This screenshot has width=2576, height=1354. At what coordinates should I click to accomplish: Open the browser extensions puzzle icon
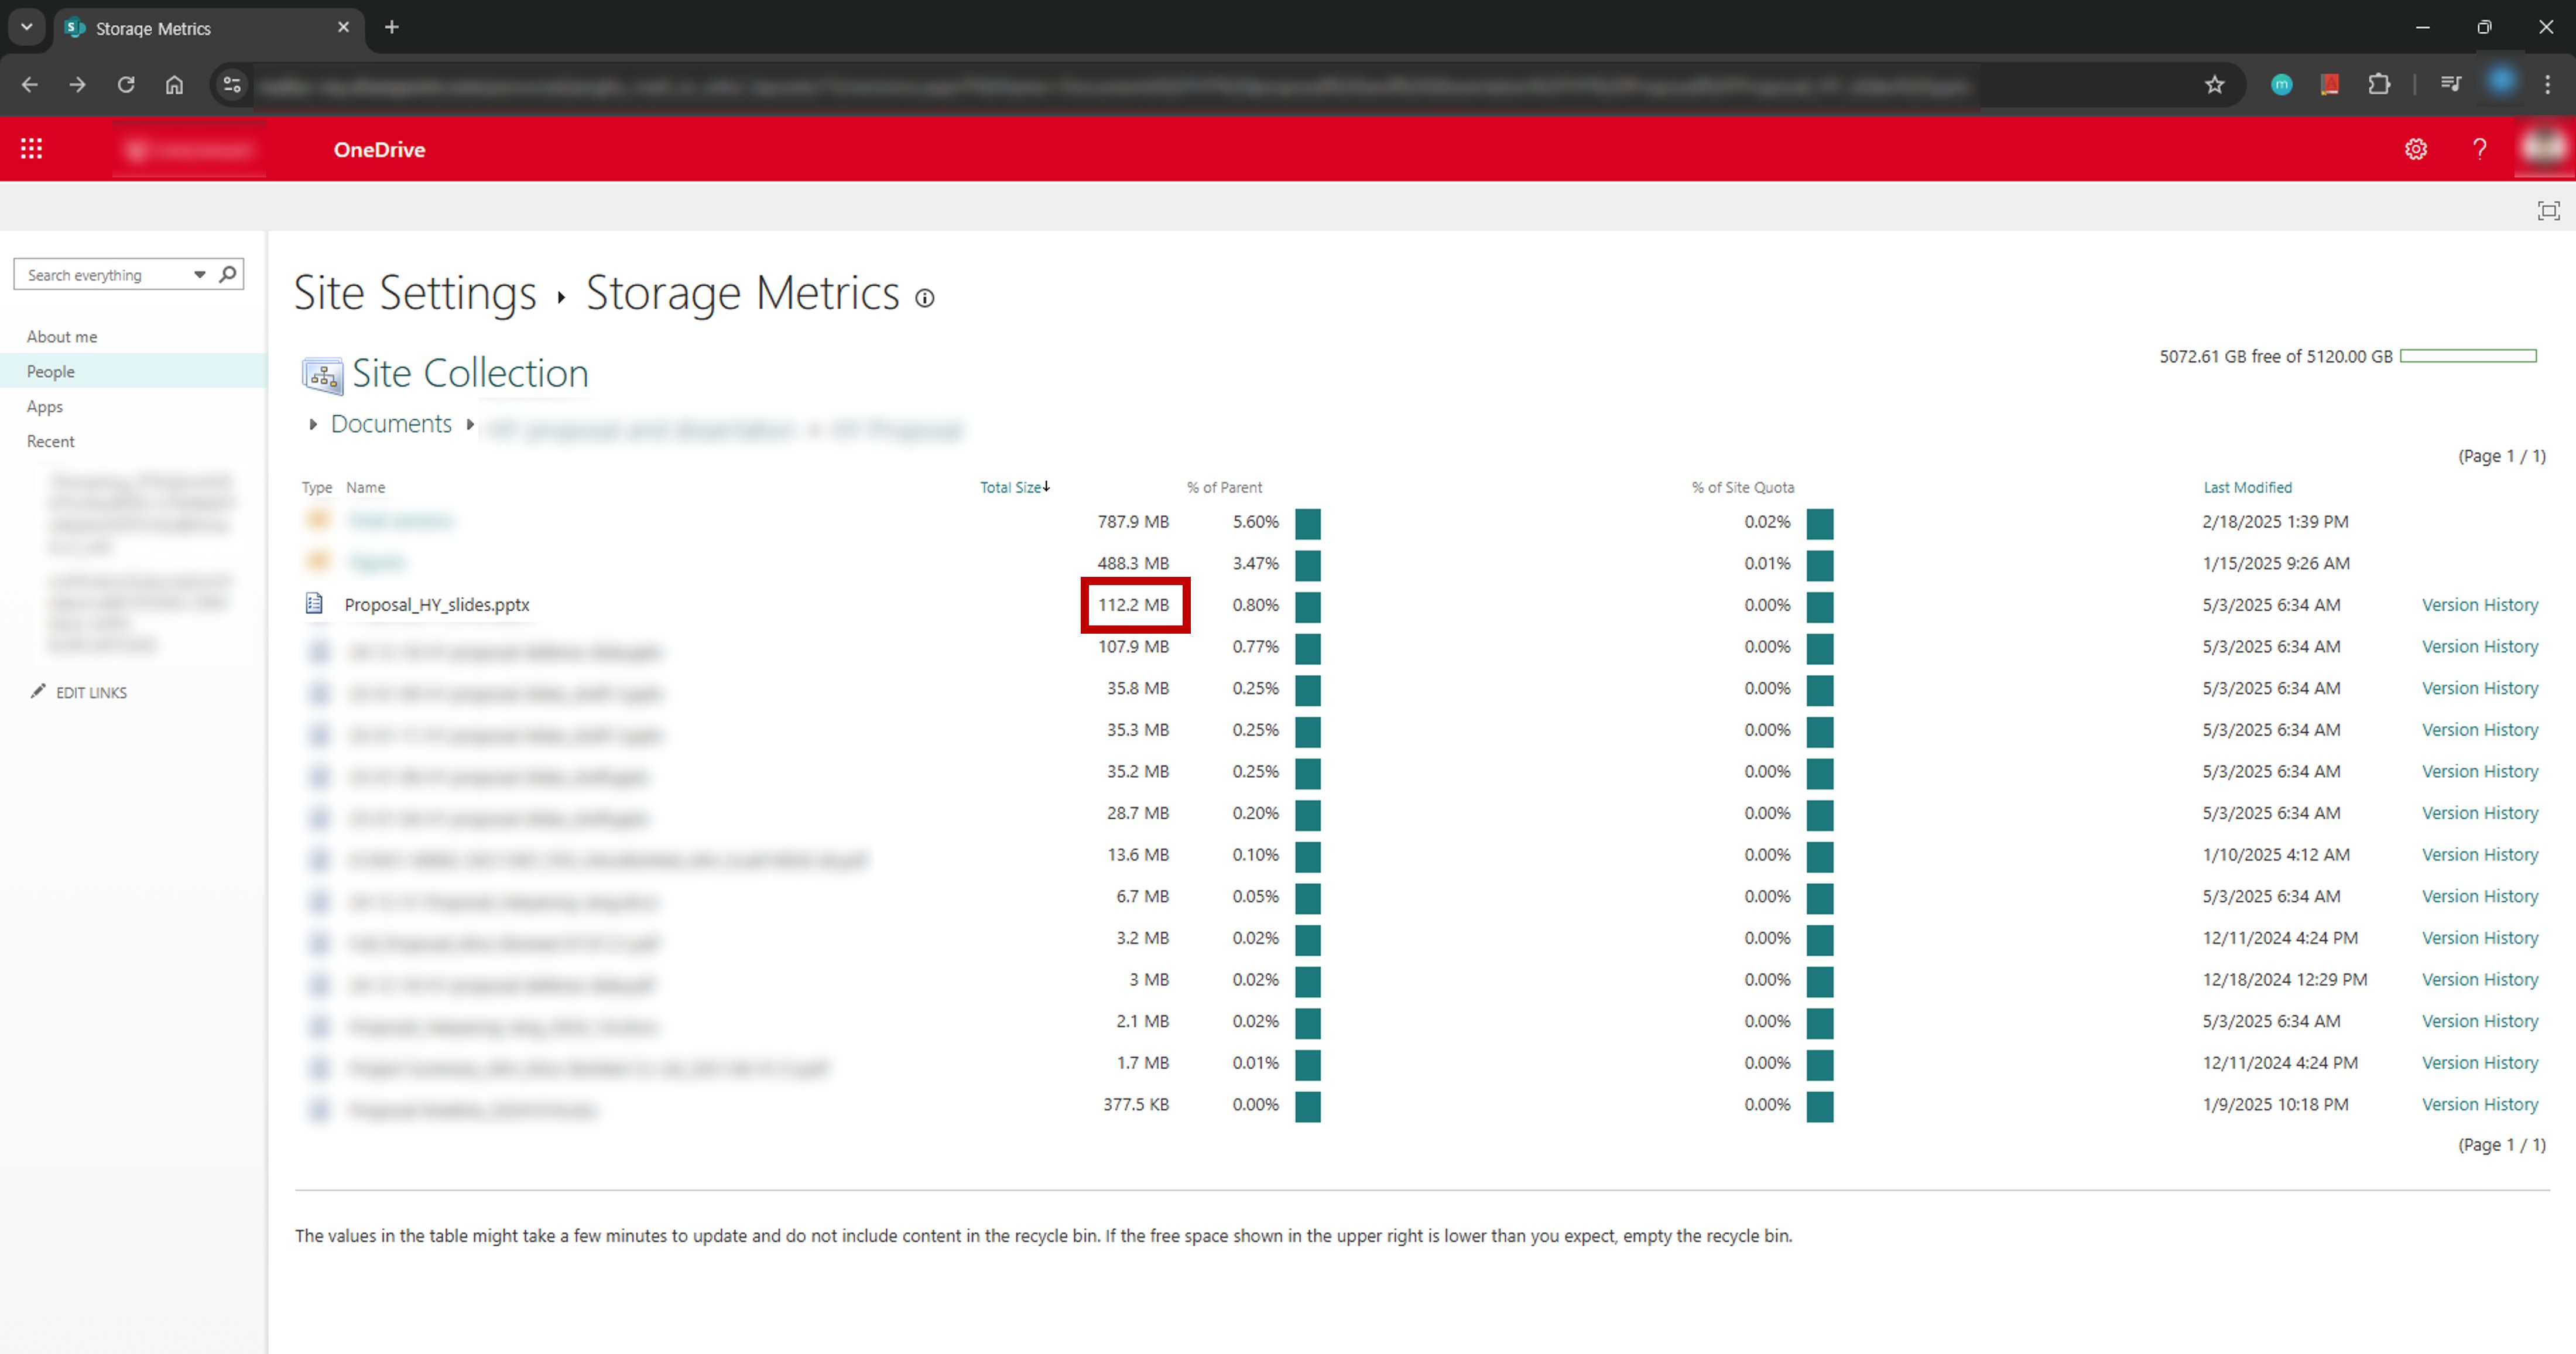coord(2379,85)
